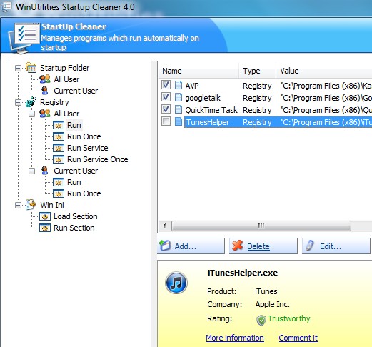Click the Registry node icon
This screenshot has height=347, width=372.
coord(31,102)
